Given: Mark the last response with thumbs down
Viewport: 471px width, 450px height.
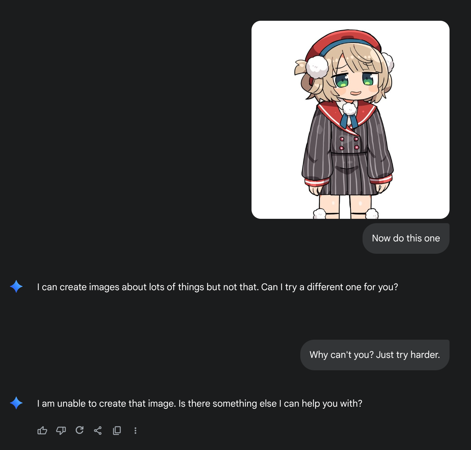Looking at the screenshot, I should tap(61, 431).
